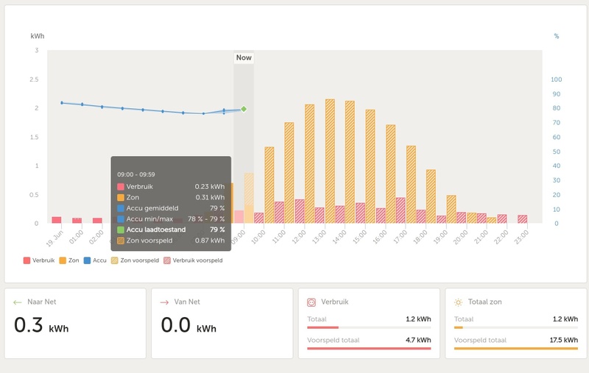Select the 10:00 forecast solar bar
Image resolution: width=589 pixels, height=373 pixels.
pos(269,185)
